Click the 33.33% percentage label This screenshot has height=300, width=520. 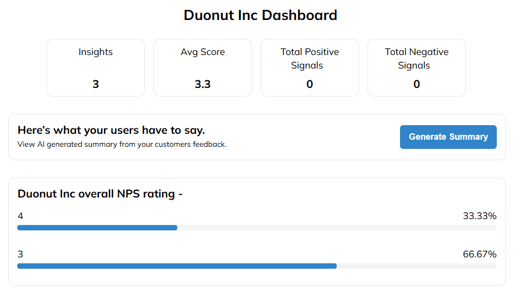point(479,216)
